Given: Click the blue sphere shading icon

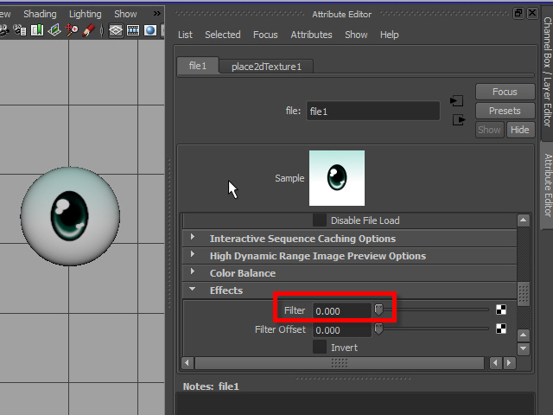Looking at the screenshot, I should click(149, 31).
